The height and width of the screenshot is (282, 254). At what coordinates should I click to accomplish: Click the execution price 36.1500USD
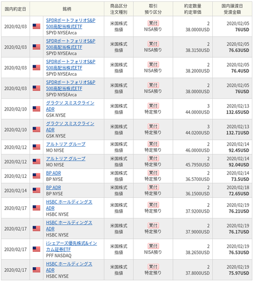pyautogui.click(x=197, y=194)
